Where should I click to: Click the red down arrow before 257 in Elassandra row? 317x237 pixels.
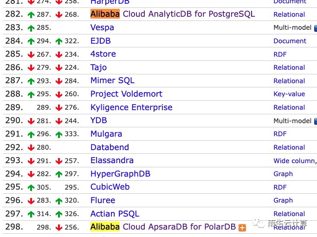point(59,161)
